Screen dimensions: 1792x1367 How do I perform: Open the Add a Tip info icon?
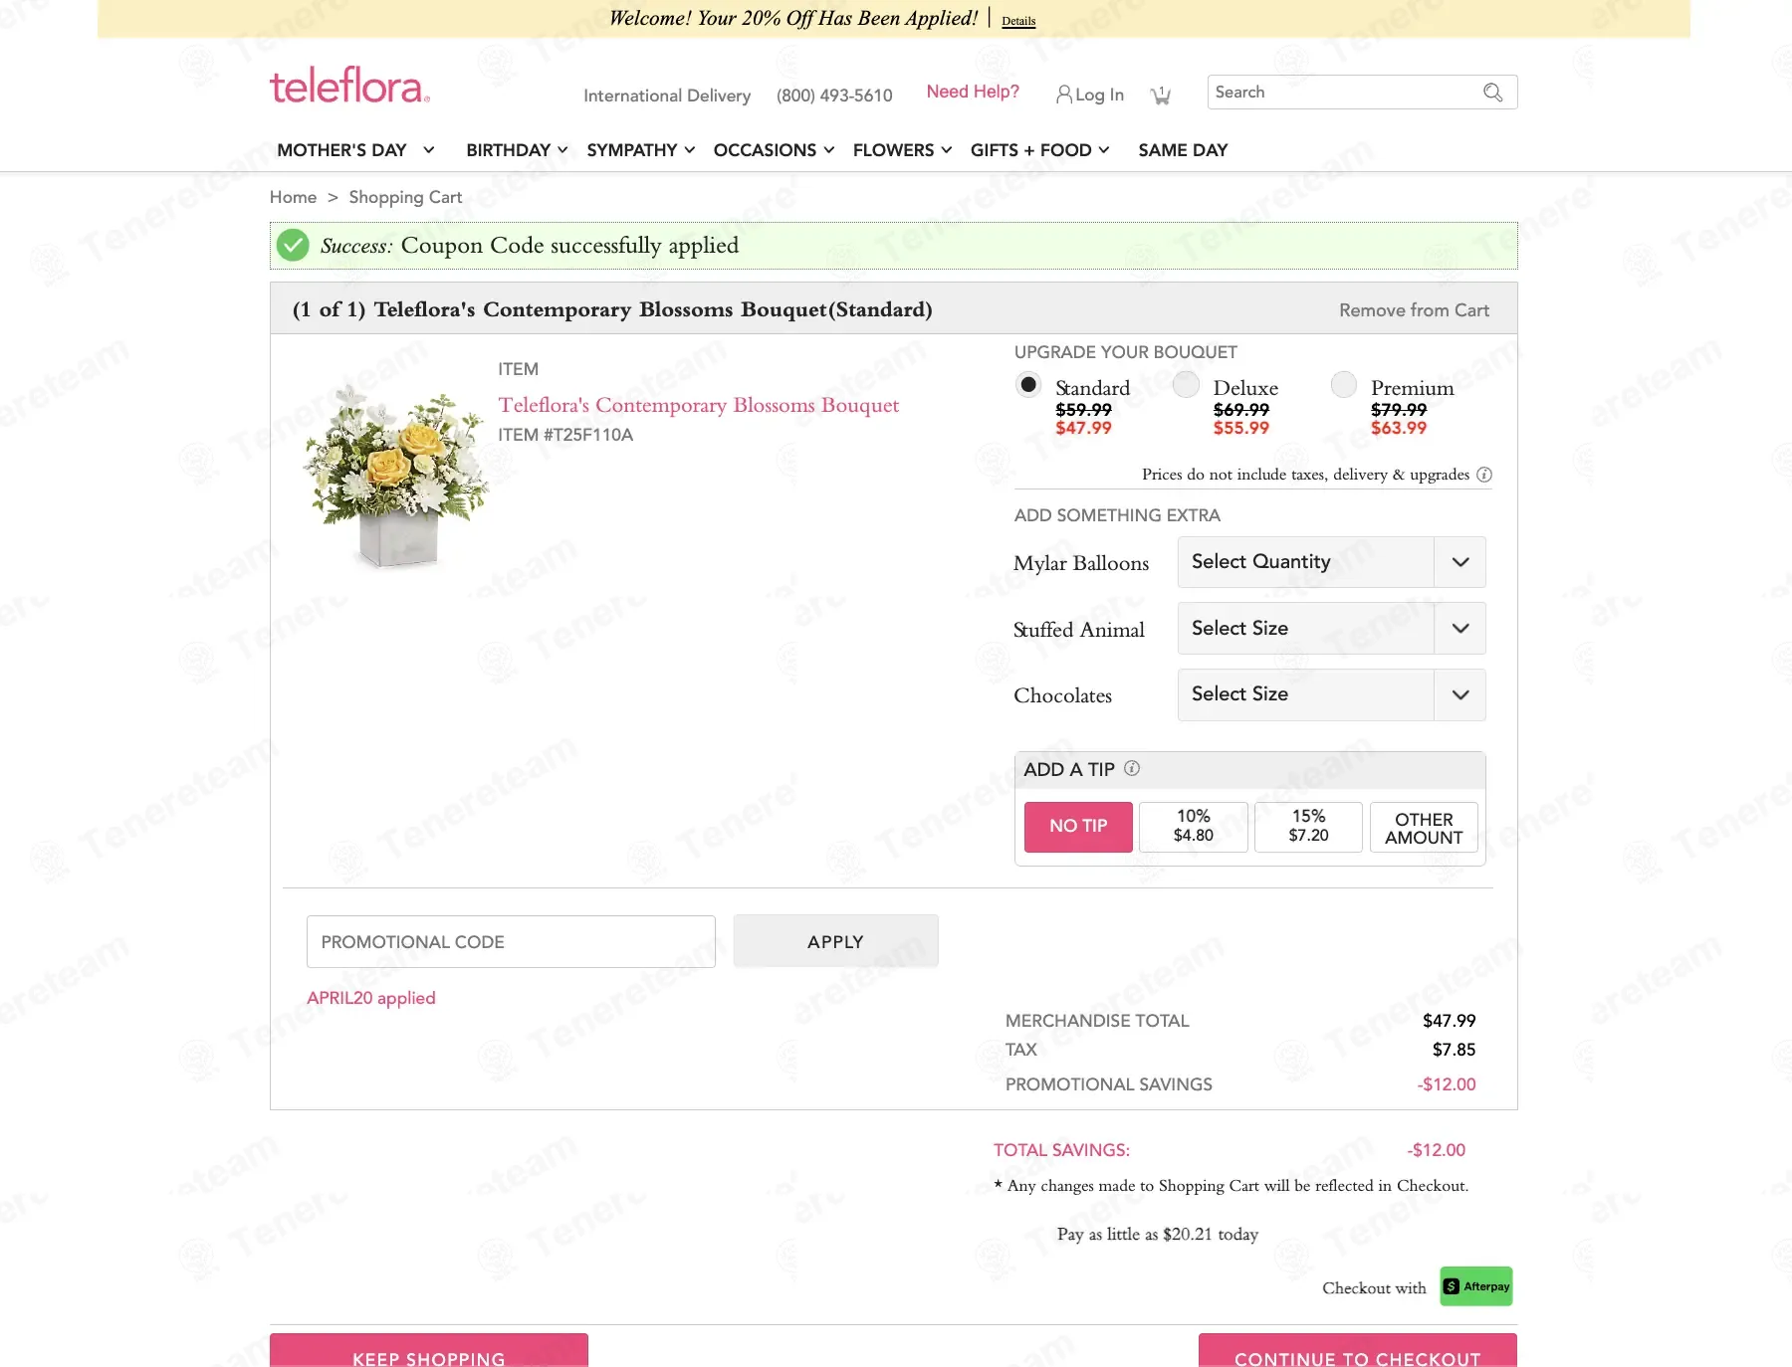pyautogui.click(x=1132, y=768)
